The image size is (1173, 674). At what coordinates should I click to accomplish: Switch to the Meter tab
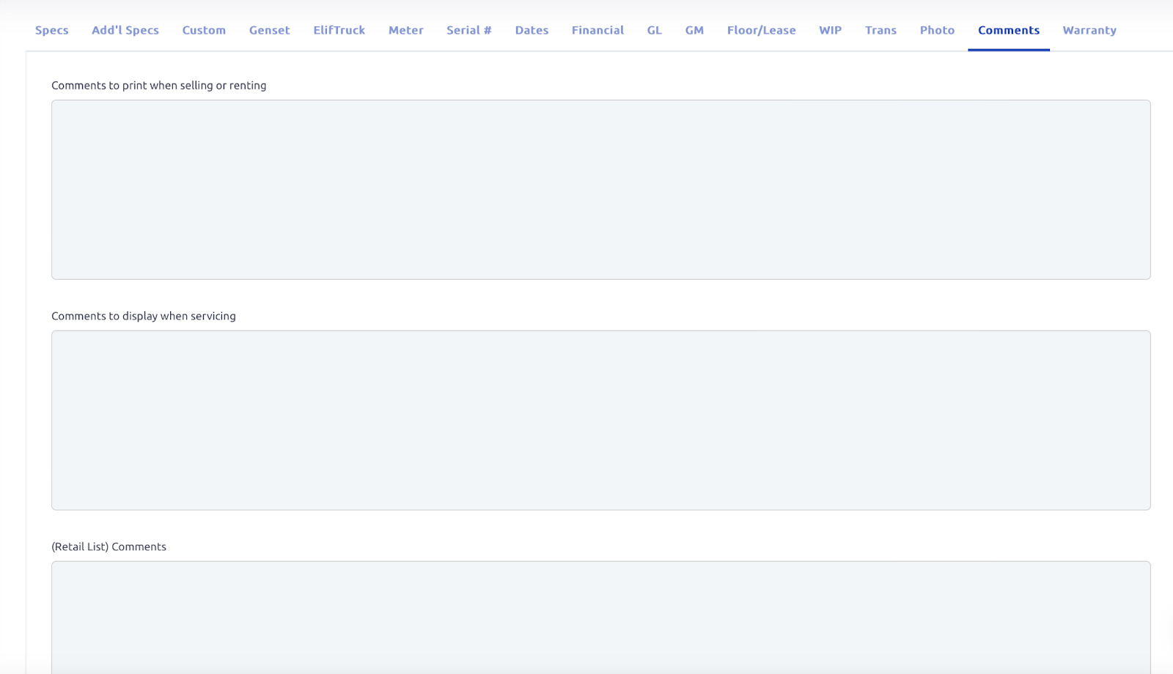click(406, 30)
